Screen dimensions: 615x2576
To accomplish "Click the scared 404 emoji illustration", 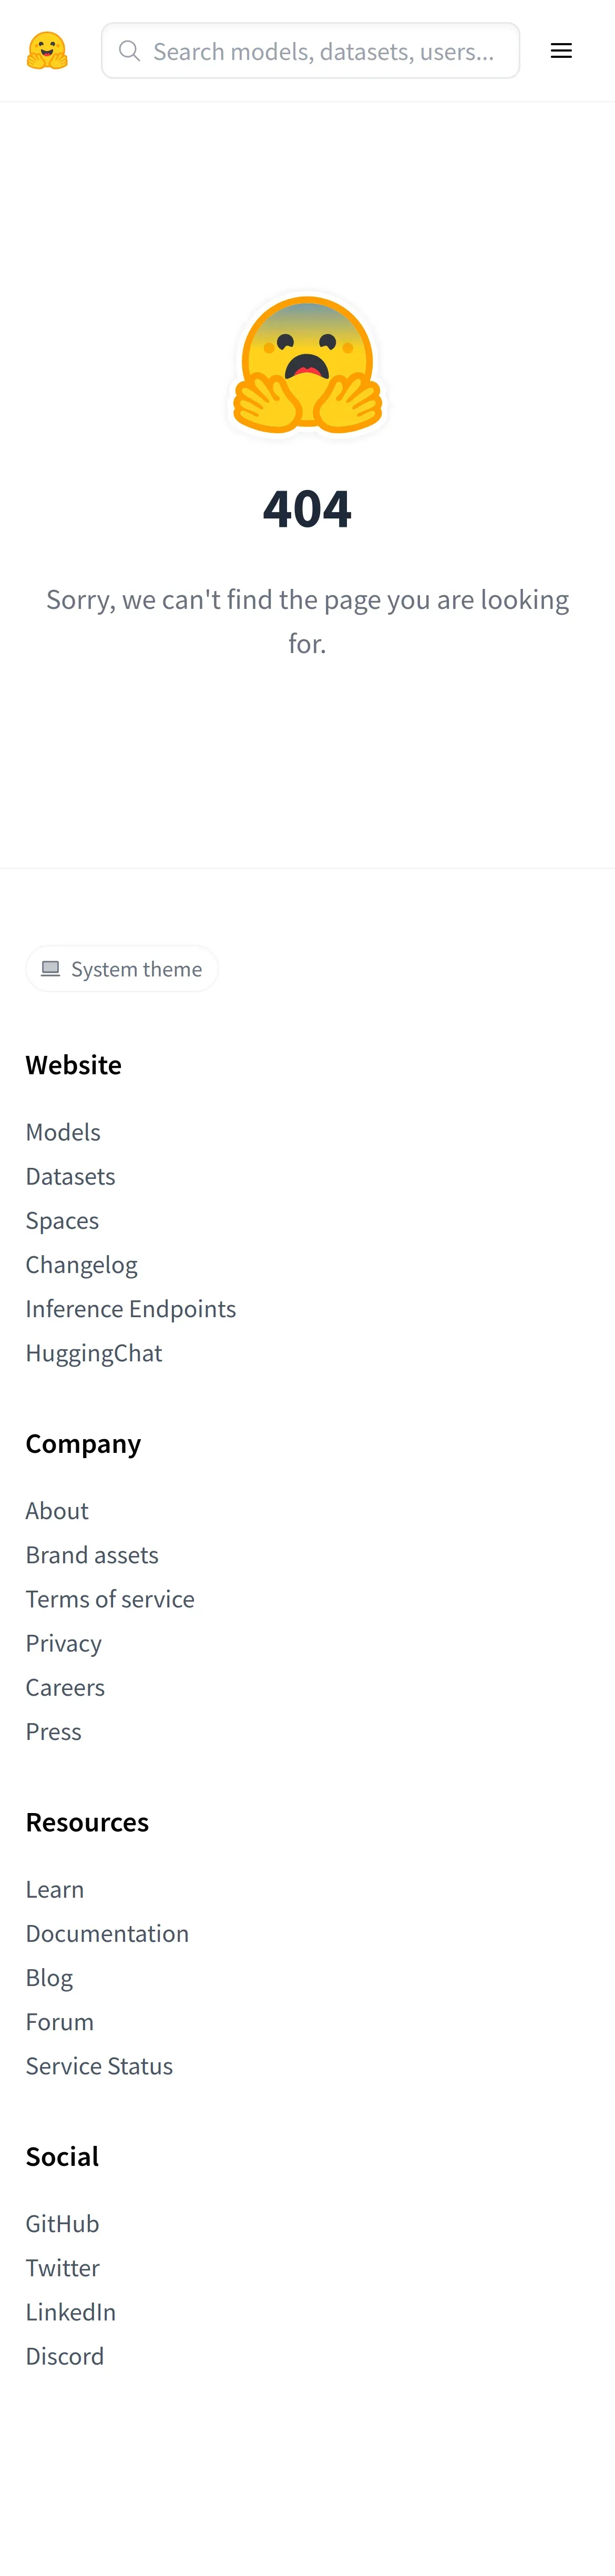I will click(307, 366).
